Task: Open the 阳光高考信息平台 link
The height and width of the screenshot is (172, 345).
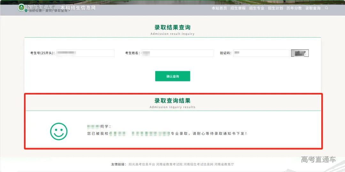Action: pos(142,164)
